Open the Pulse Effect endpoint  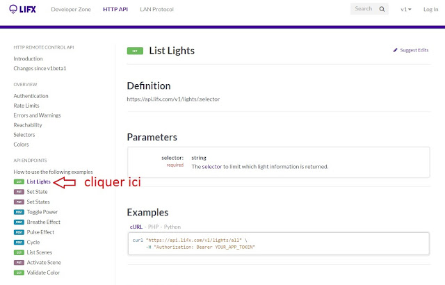pyautogui.click(x=40, y=232)
